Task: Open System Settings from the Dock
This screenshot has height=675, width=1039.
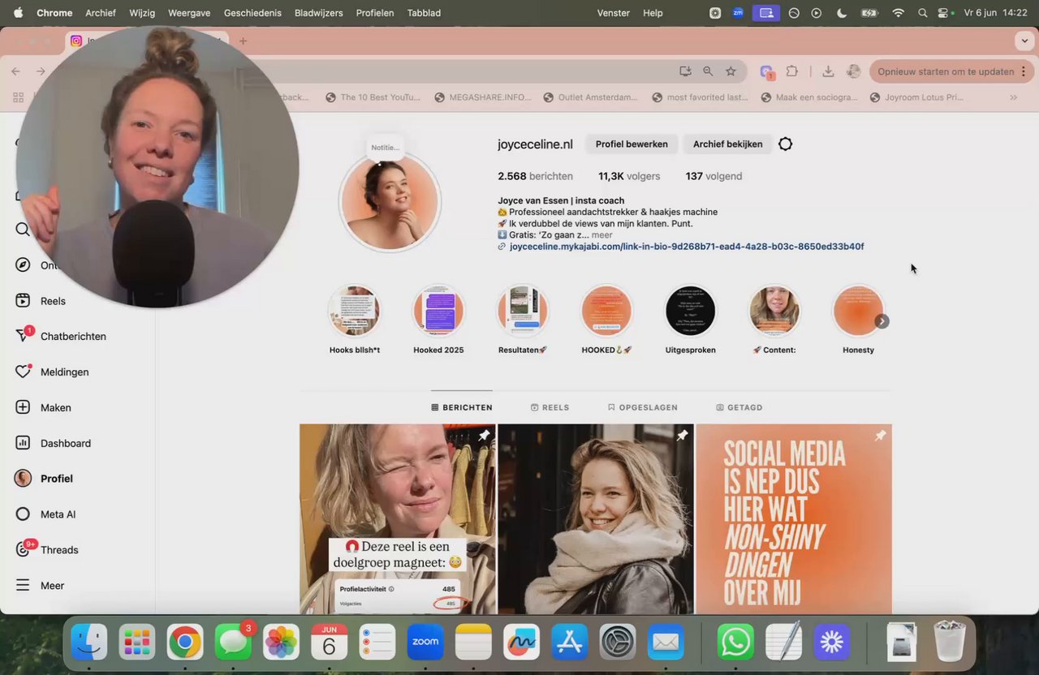Action: click(x=618, y=643)
